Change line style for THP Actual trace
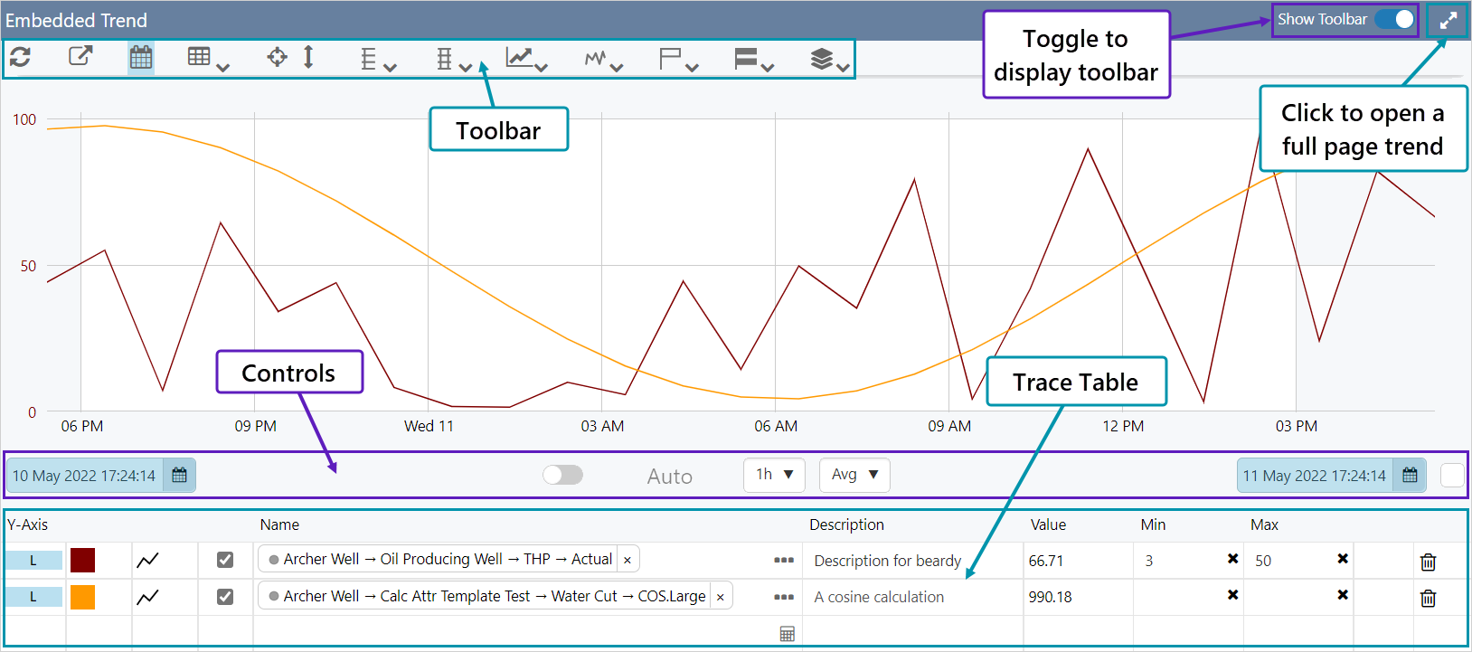Viewport: 1472px width, 652px height. [147, 561]
